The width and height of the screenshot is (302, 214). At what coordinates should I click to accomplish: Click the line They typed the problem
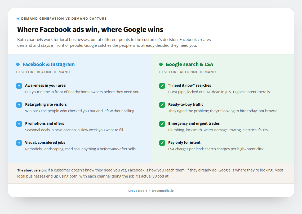click(223, 111)
